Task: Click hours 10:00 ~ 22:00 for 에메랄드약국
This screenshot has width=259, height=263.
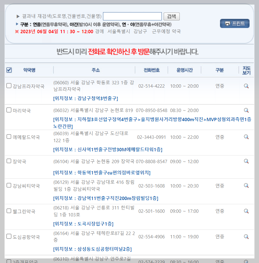Action: click(184, 137)
